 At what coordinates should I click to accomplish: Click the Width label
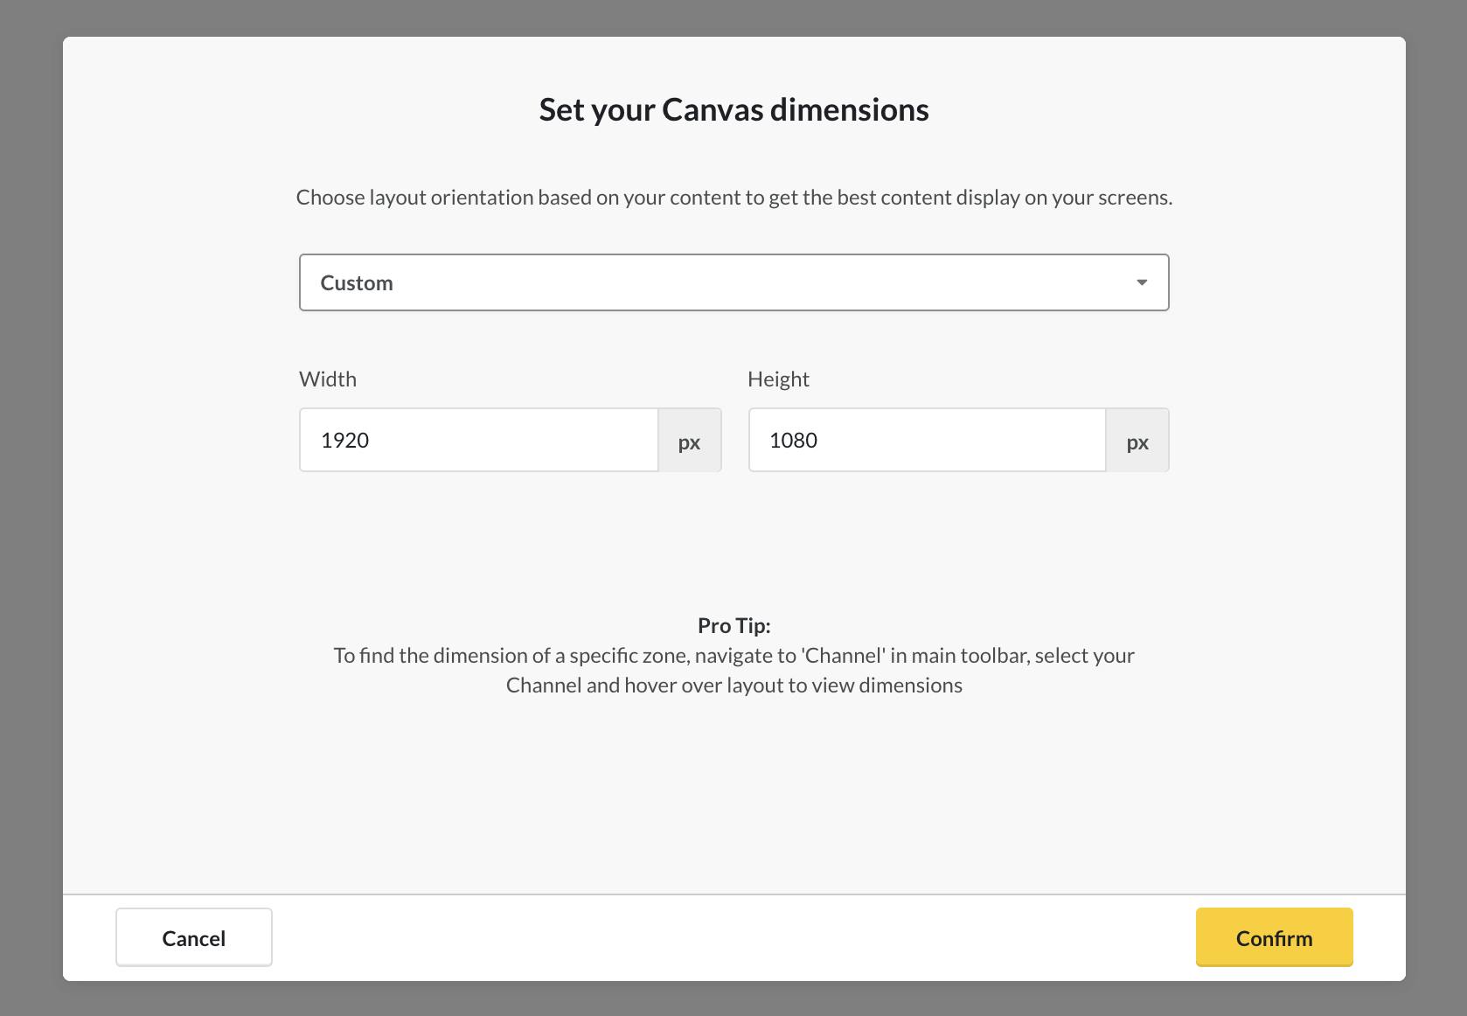click(328, 379)
